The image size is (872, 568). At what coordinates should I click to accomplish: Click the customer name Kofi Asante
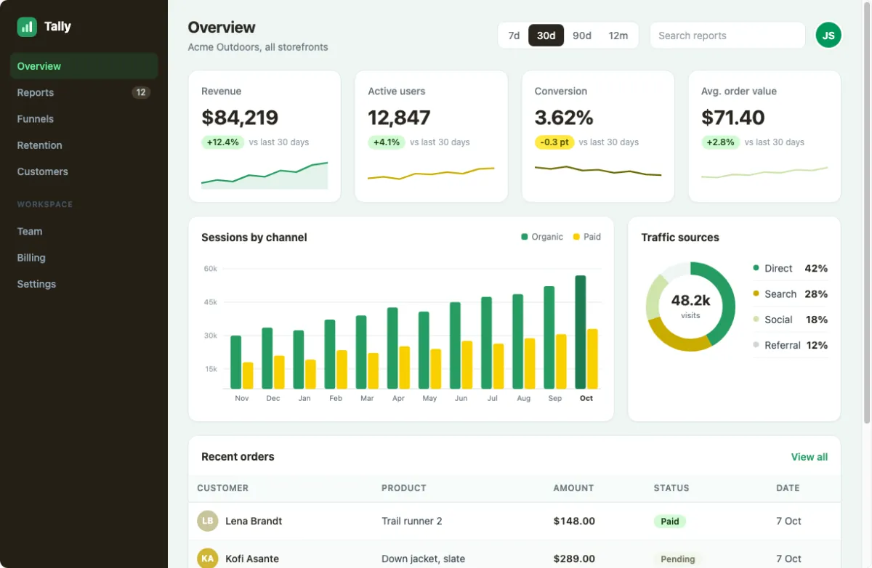[252, 559]
